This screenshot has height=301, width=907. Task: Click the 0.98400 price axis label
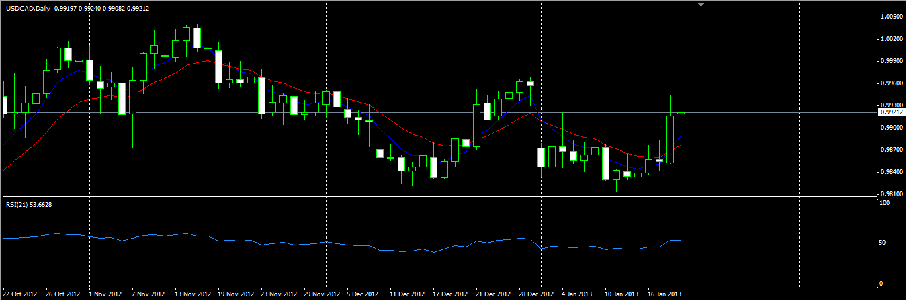tap(892, 172)
